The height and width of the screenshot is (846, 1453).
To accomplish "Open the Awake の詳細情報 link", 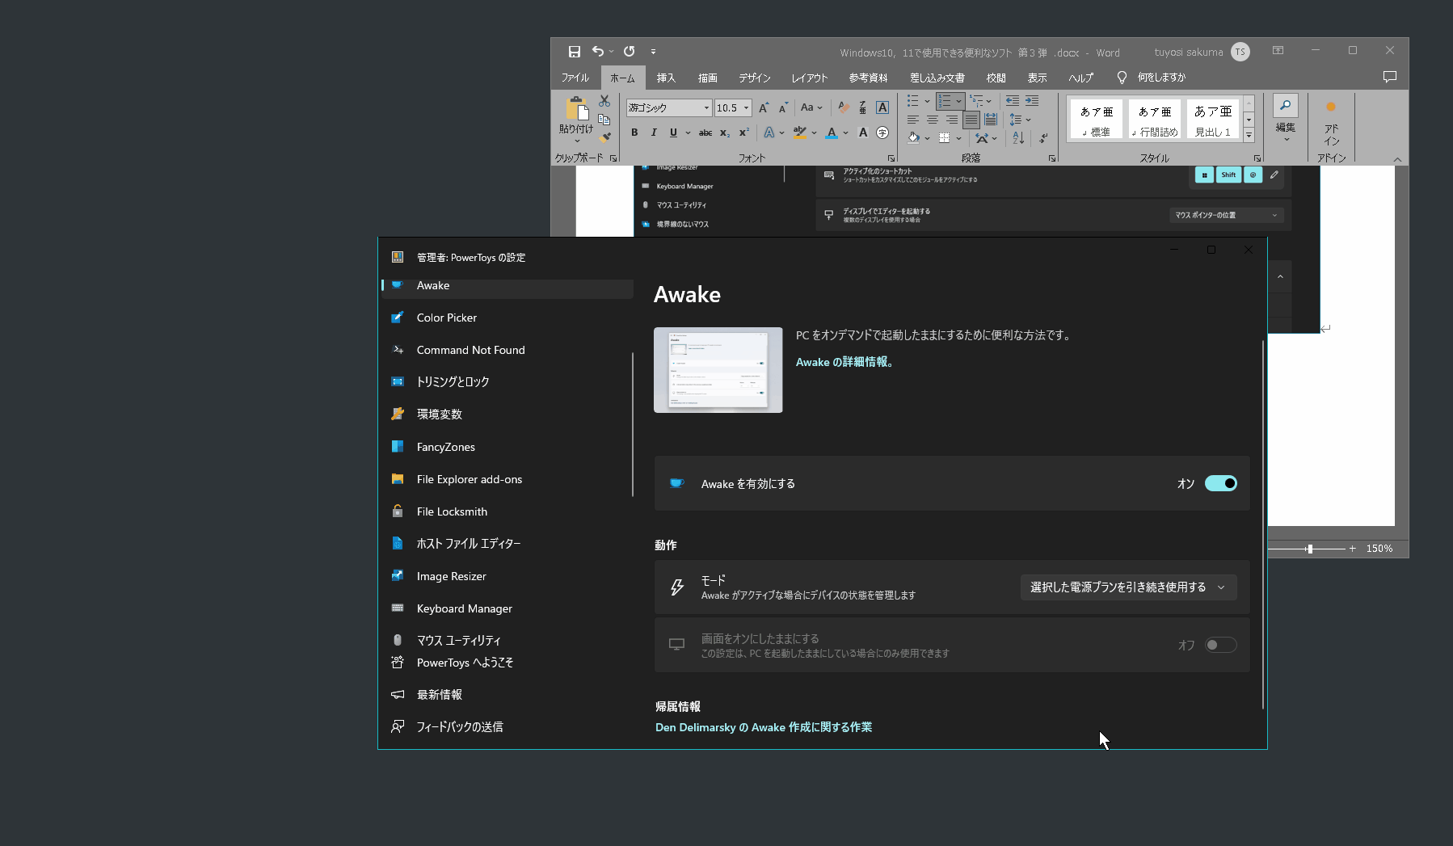I will [x=844, y=362].
